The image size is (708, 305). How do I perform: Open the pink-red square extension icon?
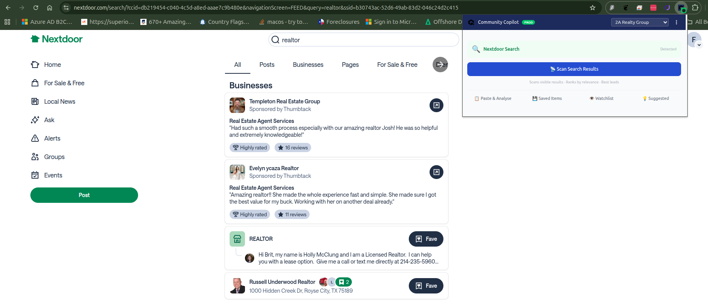653,8
